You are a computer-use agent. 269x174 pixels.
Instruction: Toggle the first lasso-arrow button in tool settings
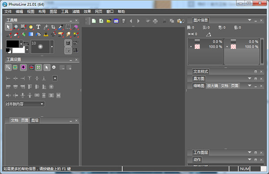click(8, 67)
